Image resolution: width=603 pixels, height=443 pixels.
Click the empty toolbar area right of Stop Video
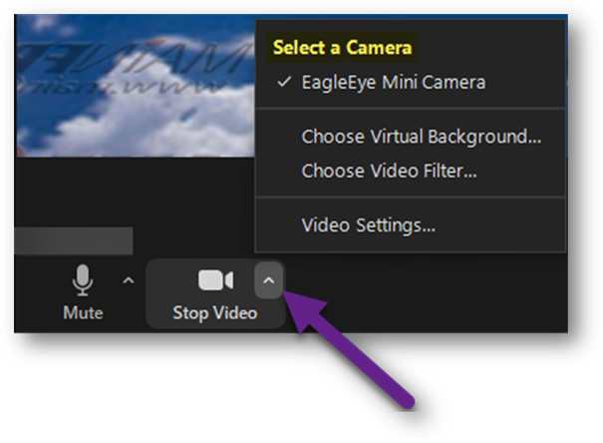coord(427,294)
